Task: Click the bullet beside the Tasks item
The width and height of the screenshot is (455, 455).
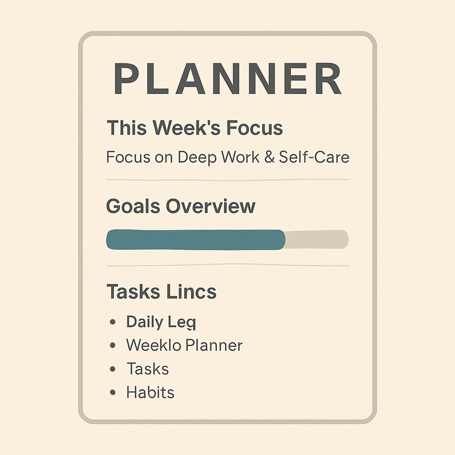Action: pyautogui.click(x=112, y=369)
